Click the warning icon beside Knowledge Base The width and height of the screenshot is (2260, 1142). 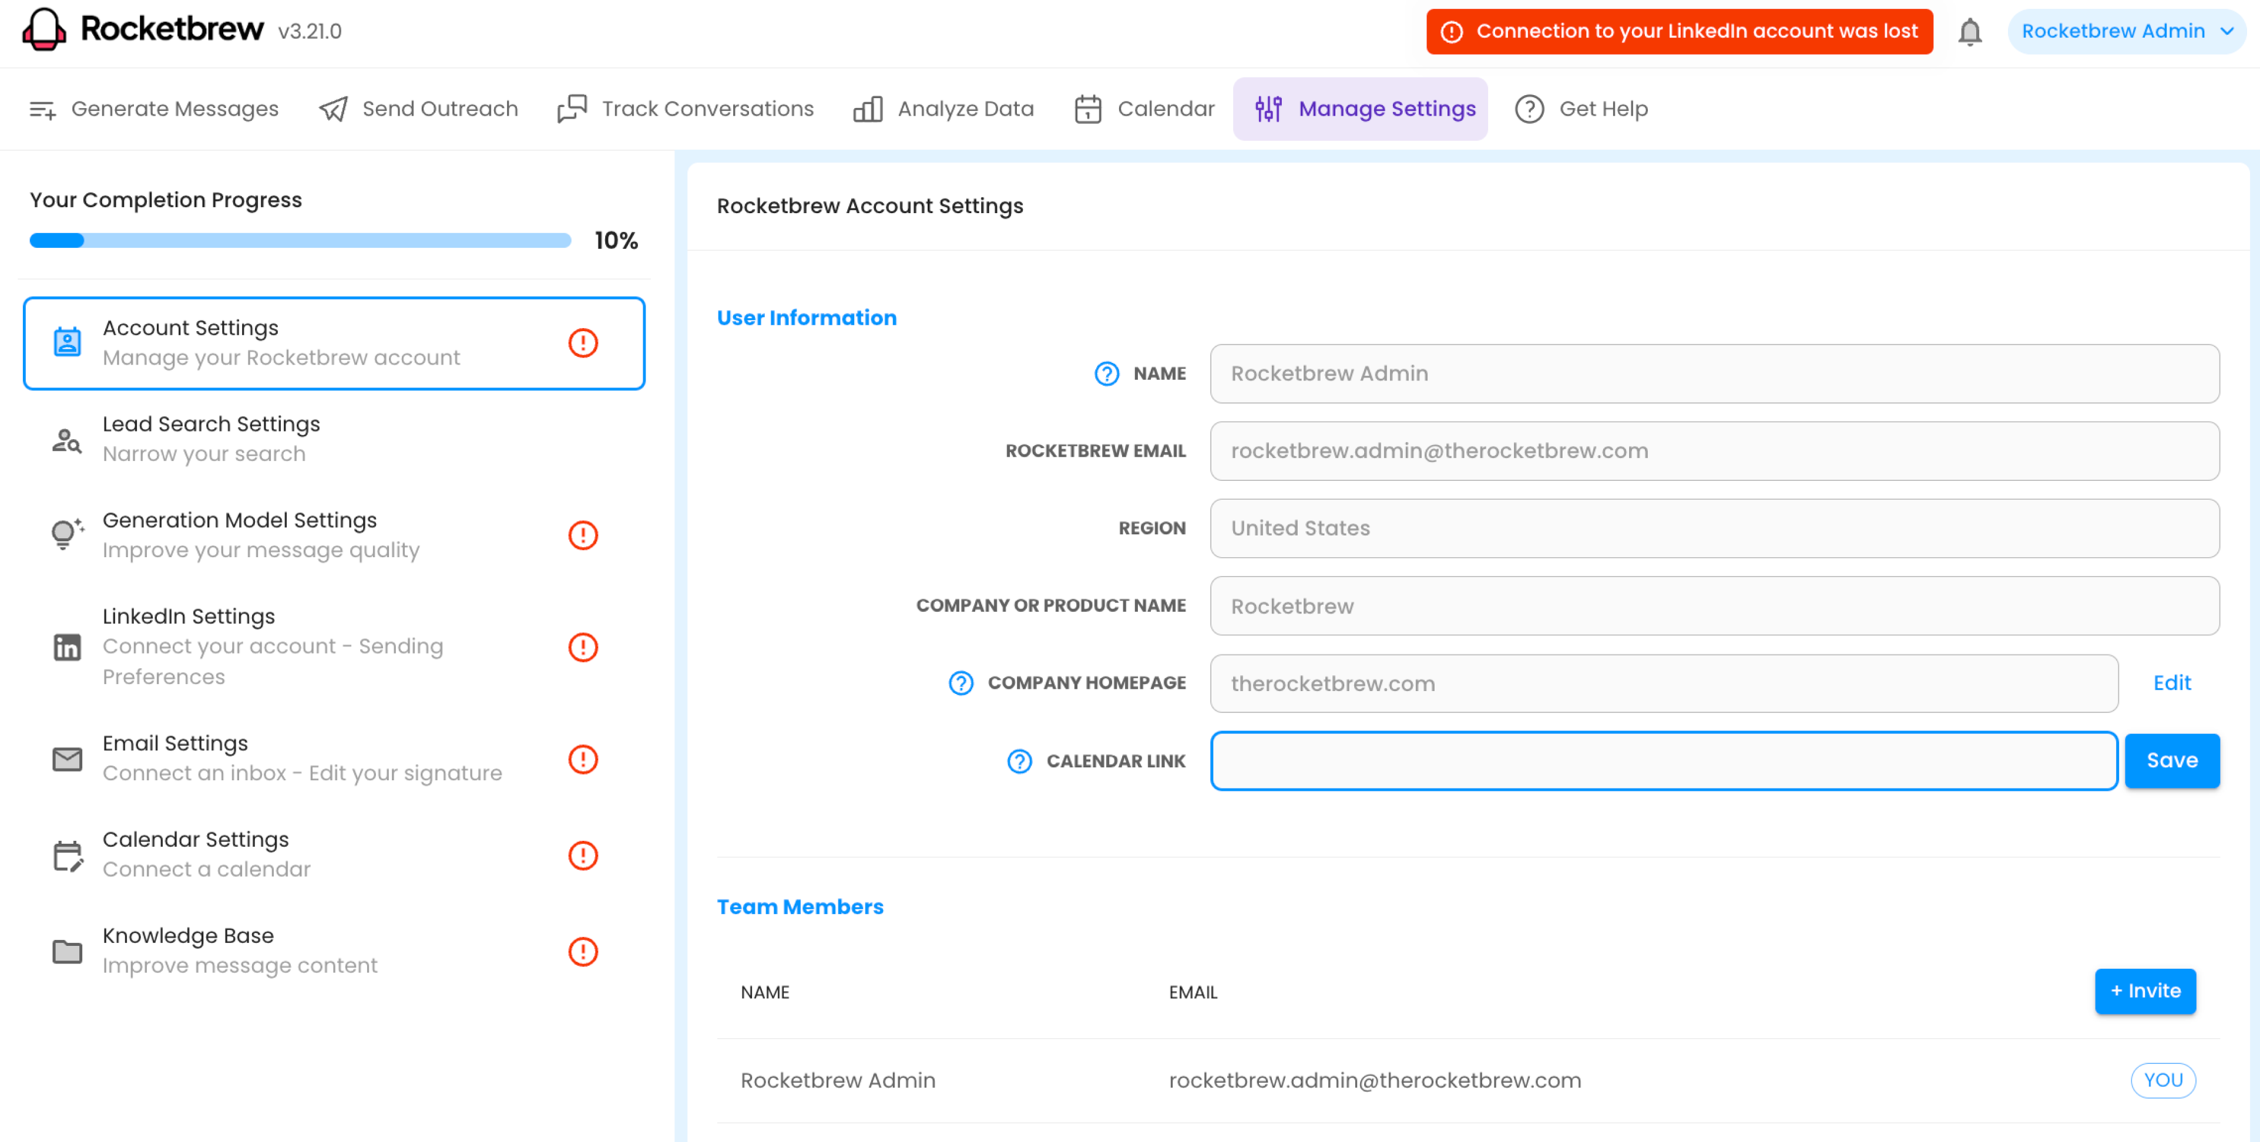[583, 952]
